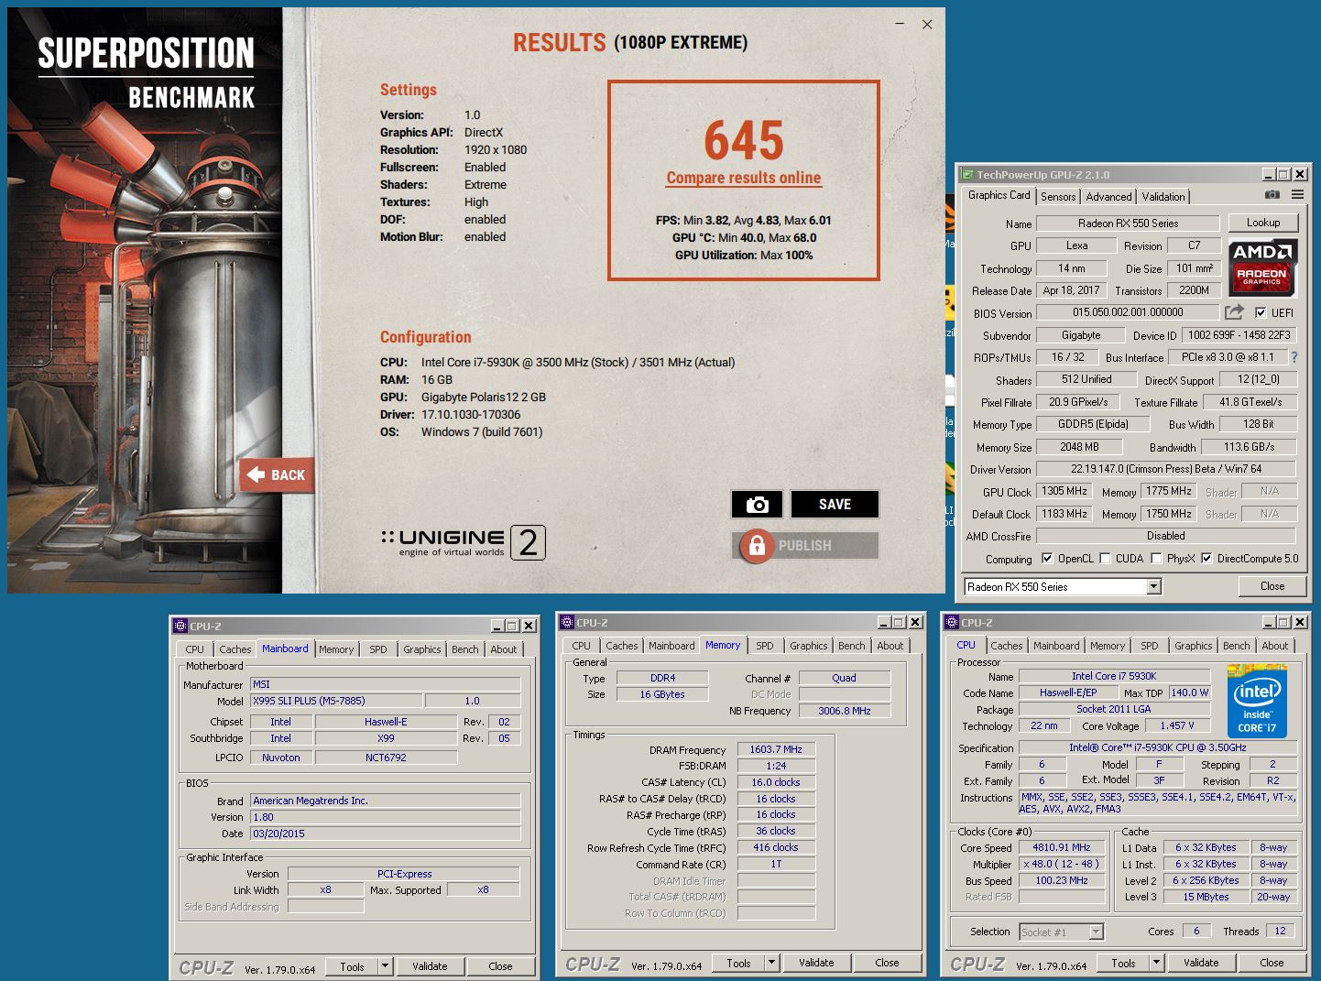Click the CPU-Z Mainboard window title icon
This screenshot has width=1321, height=981.
(x=180, y=626)
